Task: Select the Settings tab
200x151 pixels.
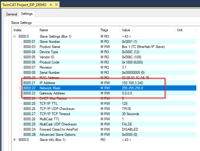Action: (x=27, y=14)
